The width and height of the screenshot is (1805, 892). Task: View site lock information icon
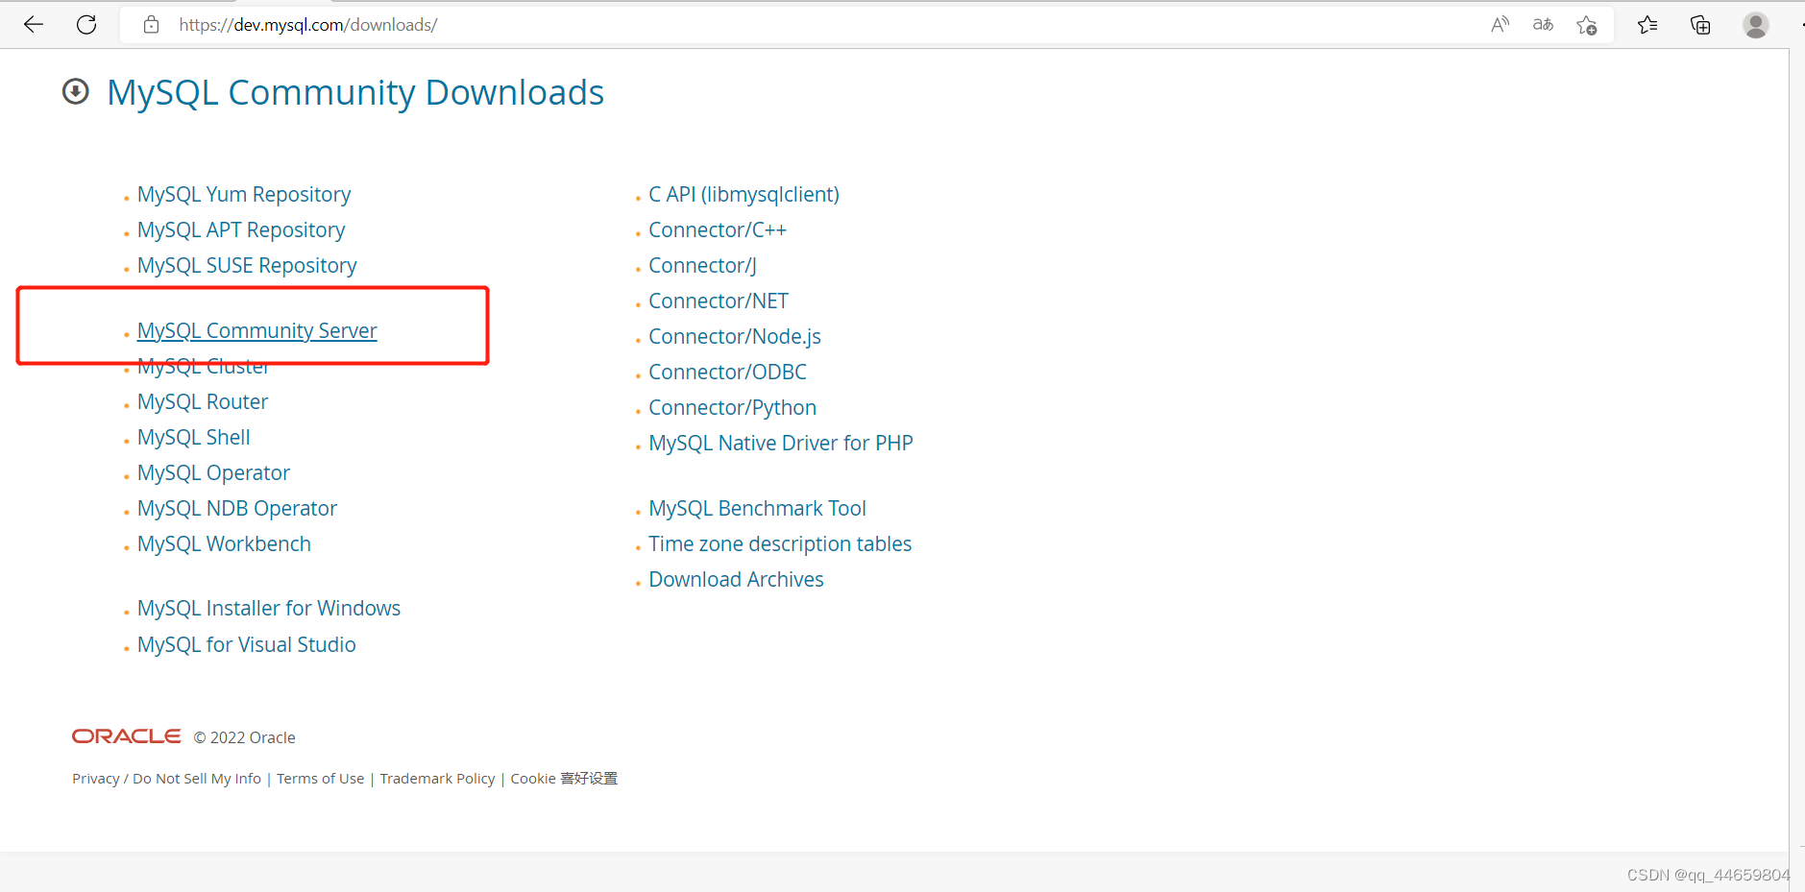click(x=151, y=25)
